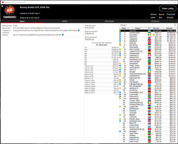Click the yellow color label beside emelin1974

click(120, 57)
